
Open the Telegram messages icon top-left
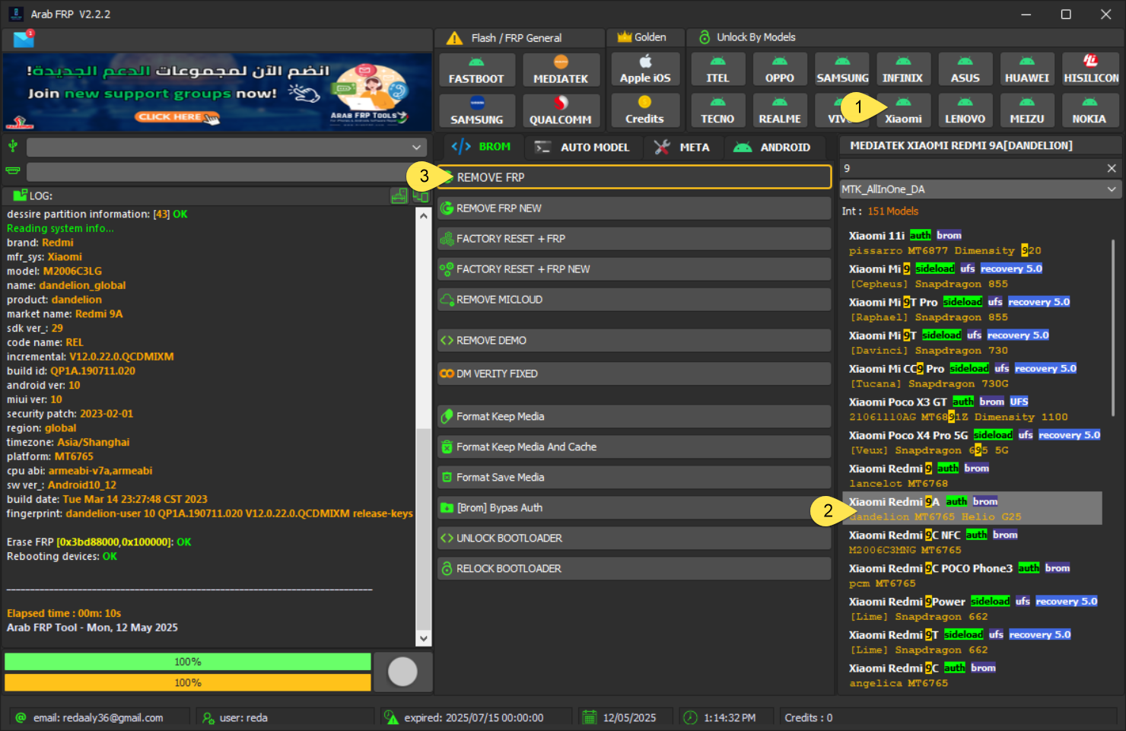click(x=23, y=38)
